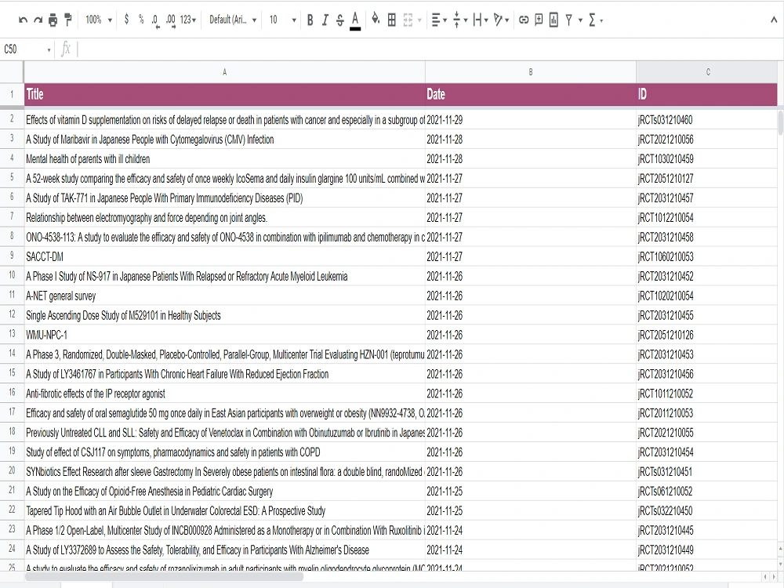Select column B header
Viewport: 784px width, 588px height.
[x=531, y=72]
